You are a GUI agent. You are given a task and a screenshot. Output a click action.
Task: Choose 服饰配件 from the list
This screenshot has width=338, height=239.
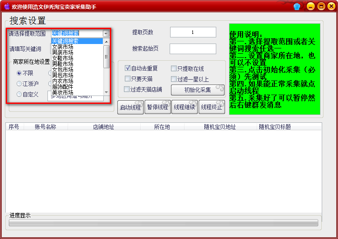[x=77, y=87]
